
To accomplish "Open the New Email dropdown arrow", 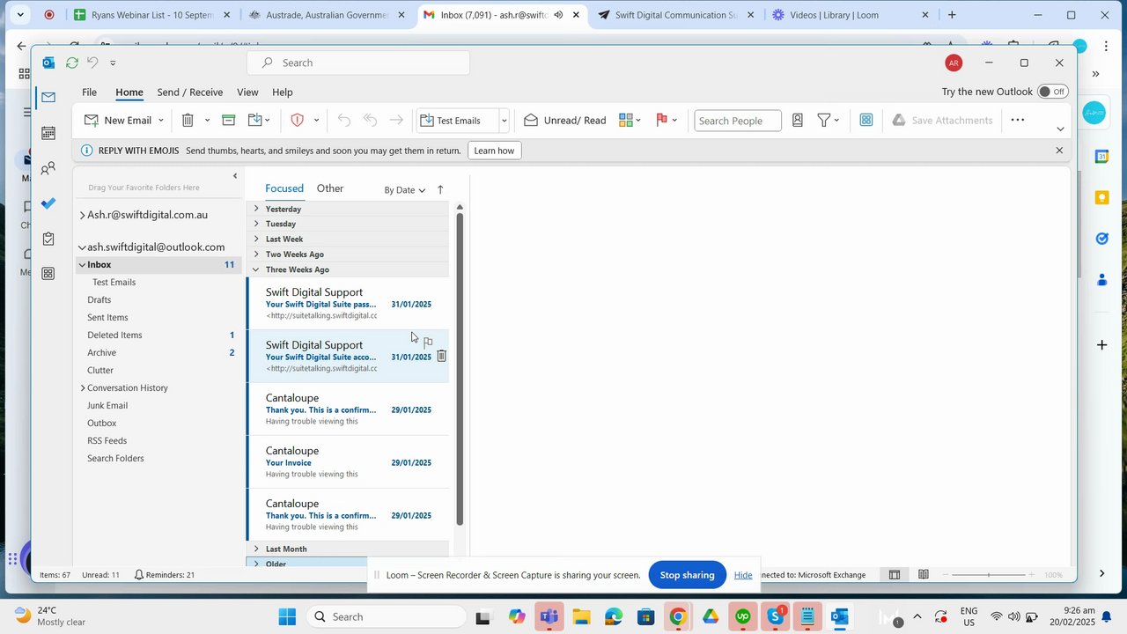I will tap(160, 121).
